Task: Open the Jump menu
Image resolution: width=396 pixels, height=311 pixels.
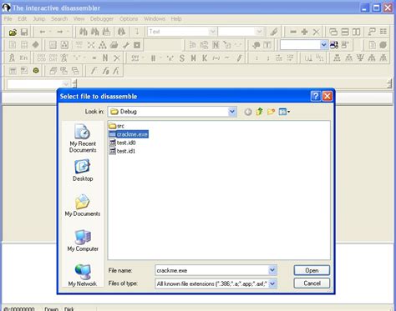Action: point(39,19)
